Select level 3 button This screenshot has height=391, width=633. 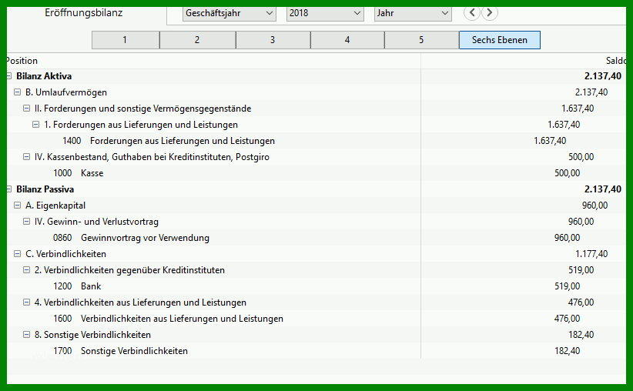coord(273,40)
